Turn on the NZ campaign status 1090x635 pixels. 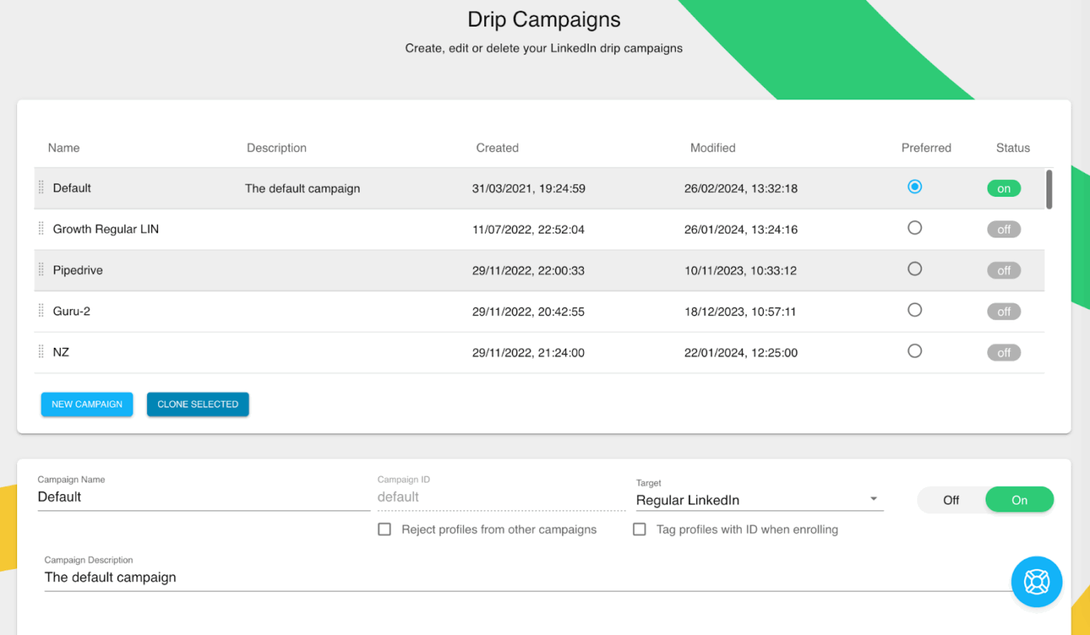point(1004,352)
